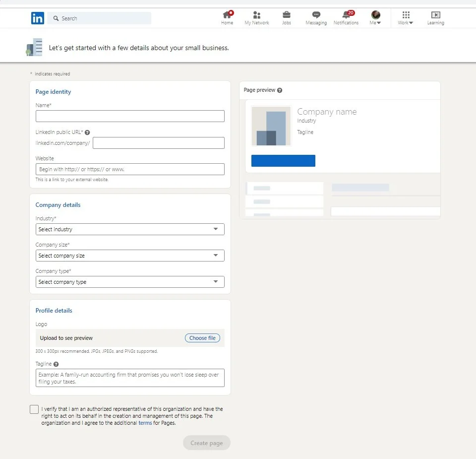
Task: Click the LinkedIn logo icon
Action: click(x=38, y=18)
